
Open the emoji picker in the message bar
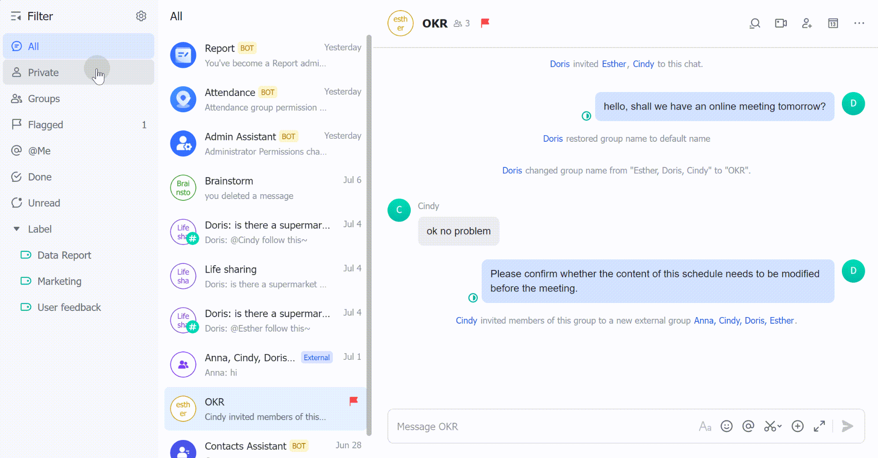727,426
